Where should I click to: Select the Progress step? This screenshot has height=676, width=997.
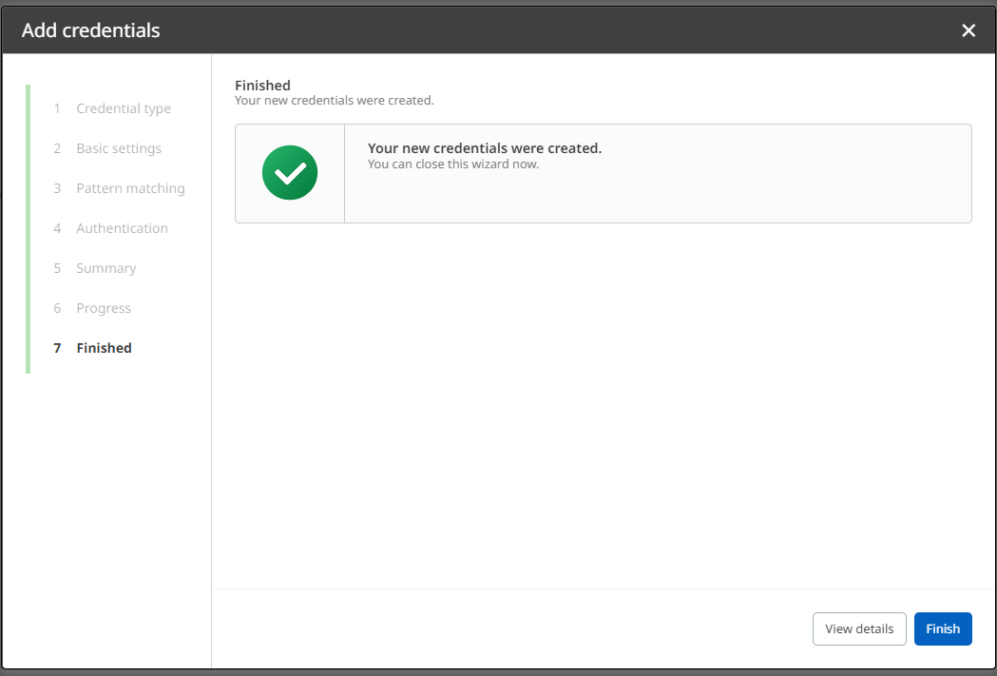(104, 308)
